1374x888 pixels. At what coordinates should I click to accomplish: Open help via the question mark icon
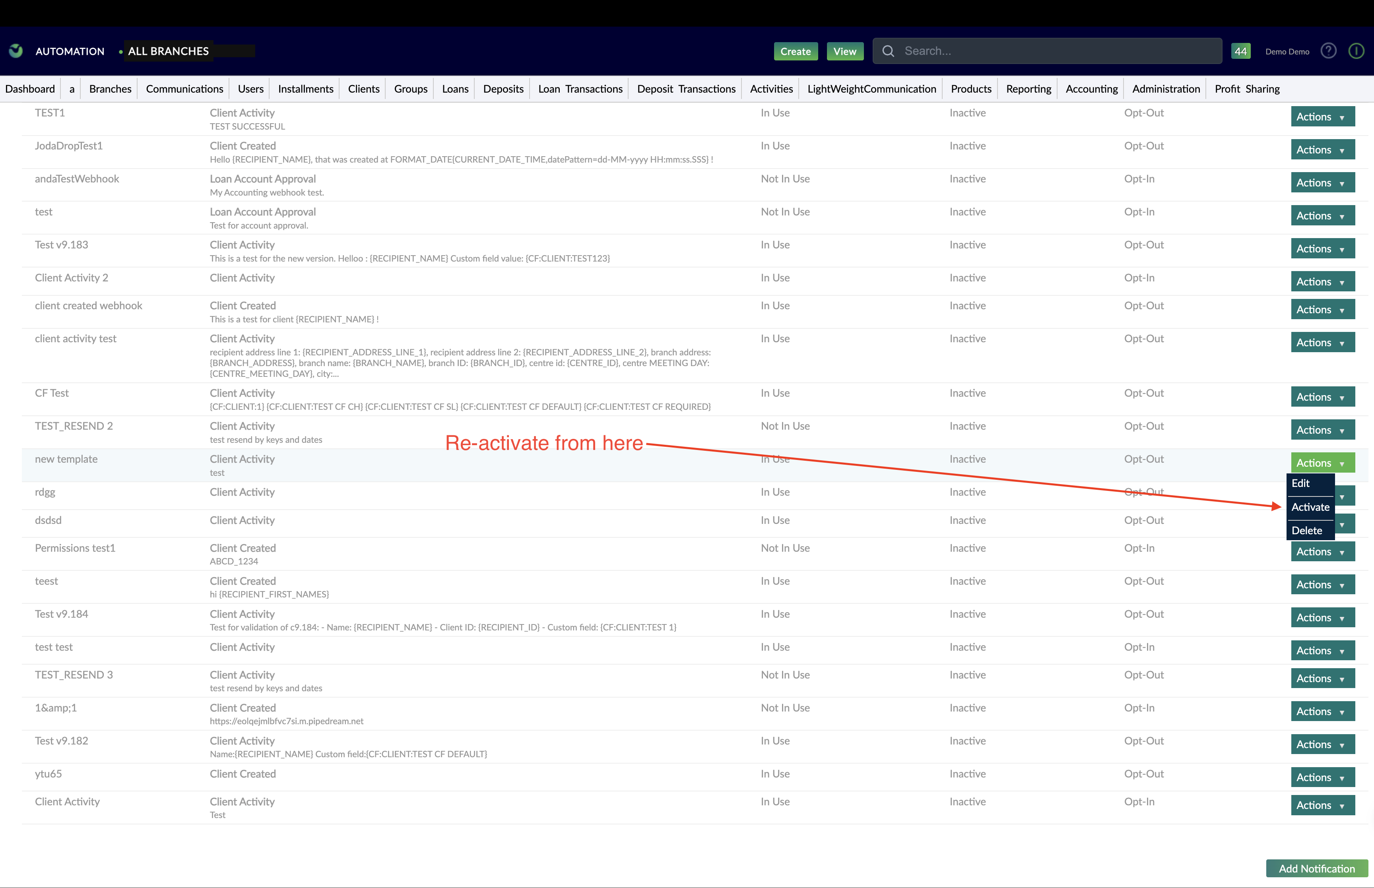(1328, 51)
